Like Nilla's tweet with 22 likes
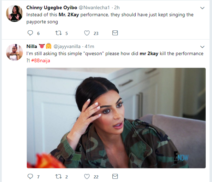The height and width of the screenshot is (182, 212). click(x=87, y=176)
